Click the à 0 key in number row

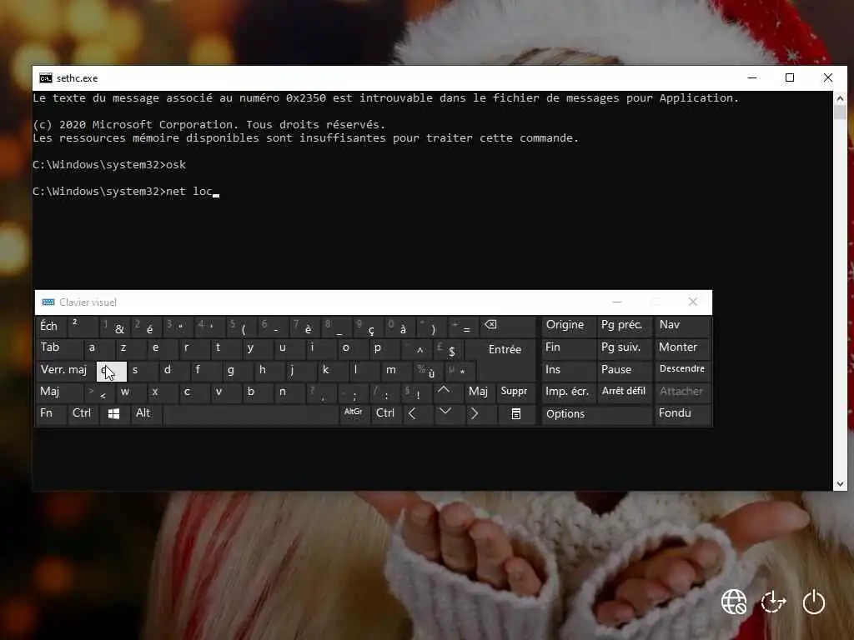pyautogui.click(x=399, y=326)
